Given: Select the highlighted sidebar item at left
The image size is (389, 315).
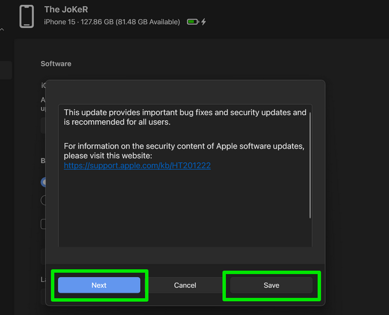Looking at the screenshot, I should [5, 70].
